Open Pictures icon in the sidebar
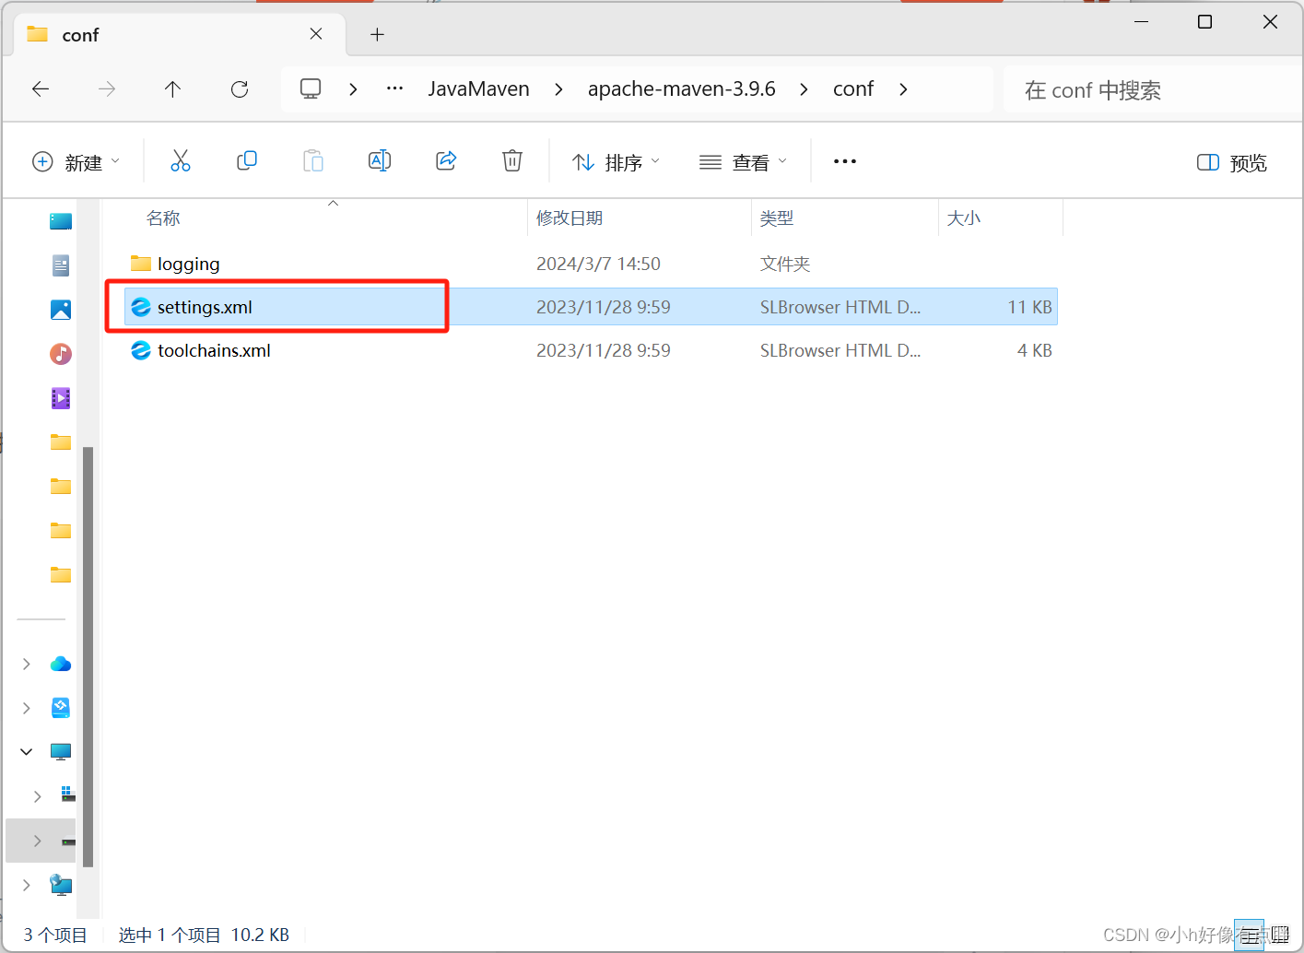This screenshot has width=1304, height=953. click(x=61, y=310)
